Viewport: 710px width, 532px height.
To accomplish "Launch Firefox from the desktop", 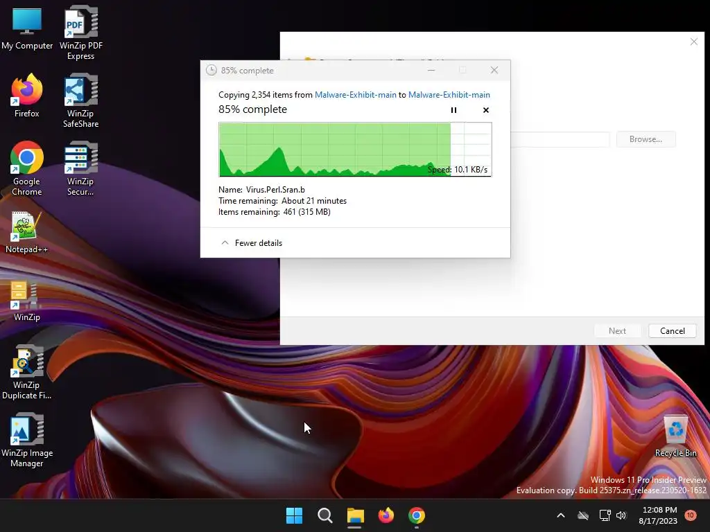I will (27, 96).
